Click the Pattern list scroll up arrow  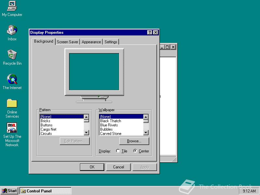point(86,117)
